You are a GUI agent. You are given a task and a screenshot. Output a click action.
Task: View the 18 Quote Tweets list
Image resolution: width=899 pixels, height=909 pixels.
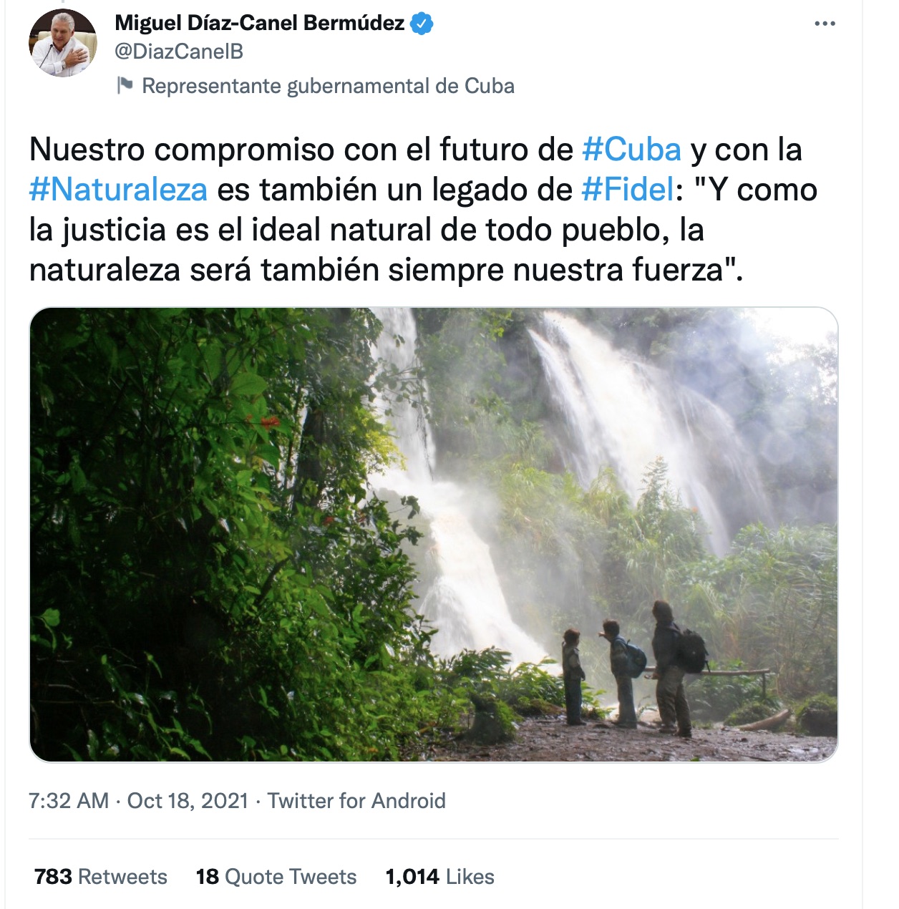276,877
